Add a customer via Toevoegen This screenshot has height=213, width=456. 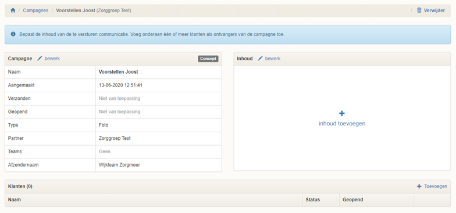436,186
